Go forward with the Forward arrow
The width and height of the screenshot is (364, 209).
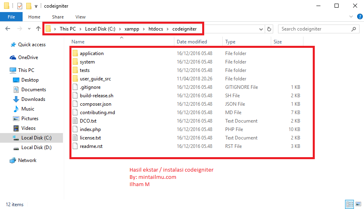click(x=20, y=29)
